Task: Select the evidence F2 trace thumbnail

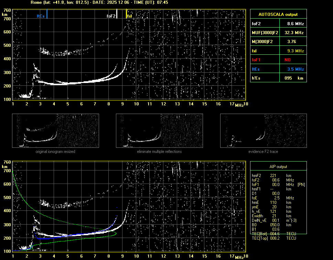Action: [263, 131]
